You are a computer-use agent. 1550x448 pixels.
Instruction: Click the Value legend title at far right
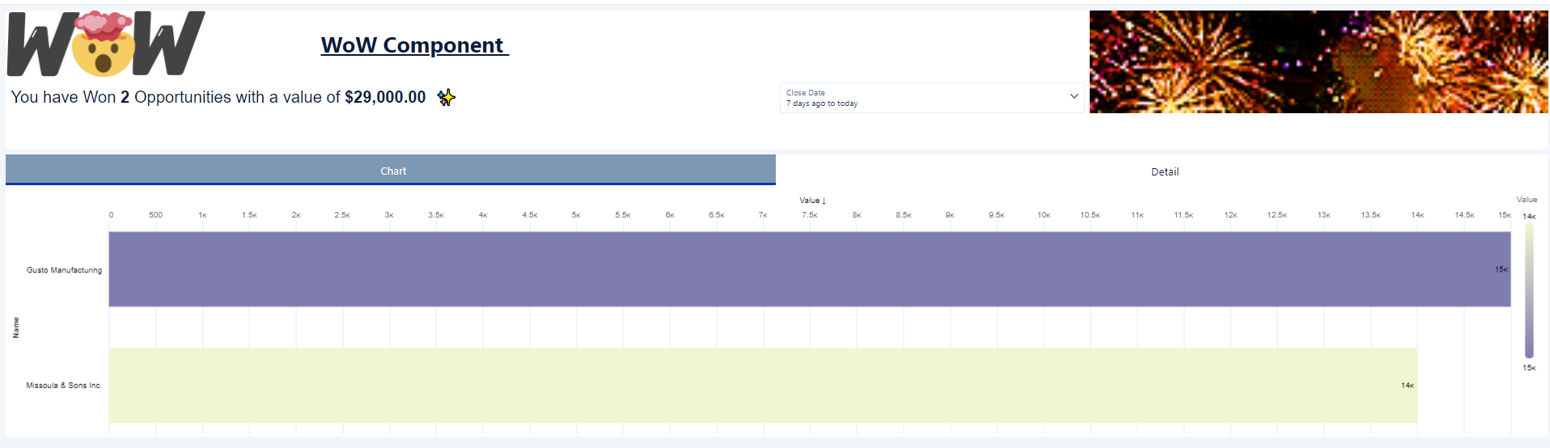tap(1527, 200)
